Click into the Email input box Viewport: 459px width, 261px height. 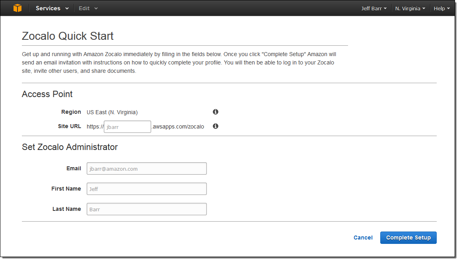(x=146, y=169)
